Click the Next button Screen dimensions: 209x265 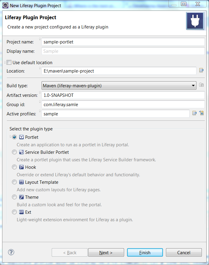pyautogui.click(x=106, y=252)
